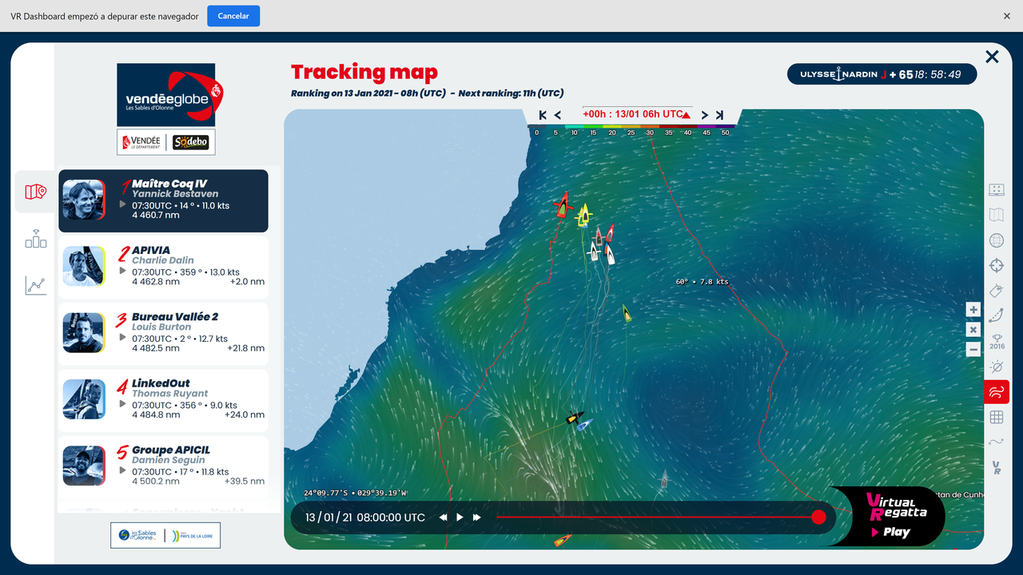Expand Groupe APICIL details arrow

pos(122,470)
